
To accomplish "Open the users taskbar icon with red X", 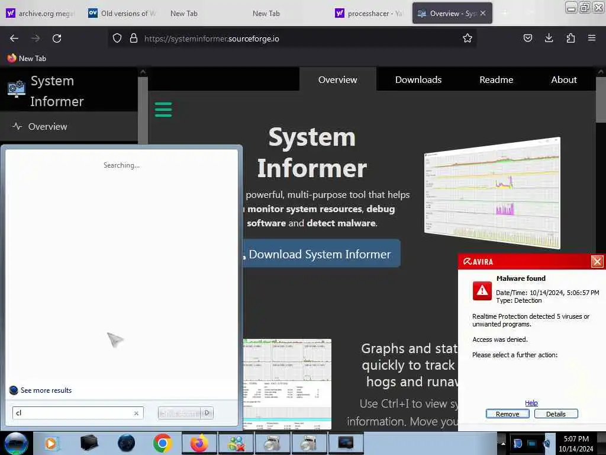I will pos(236,443).
